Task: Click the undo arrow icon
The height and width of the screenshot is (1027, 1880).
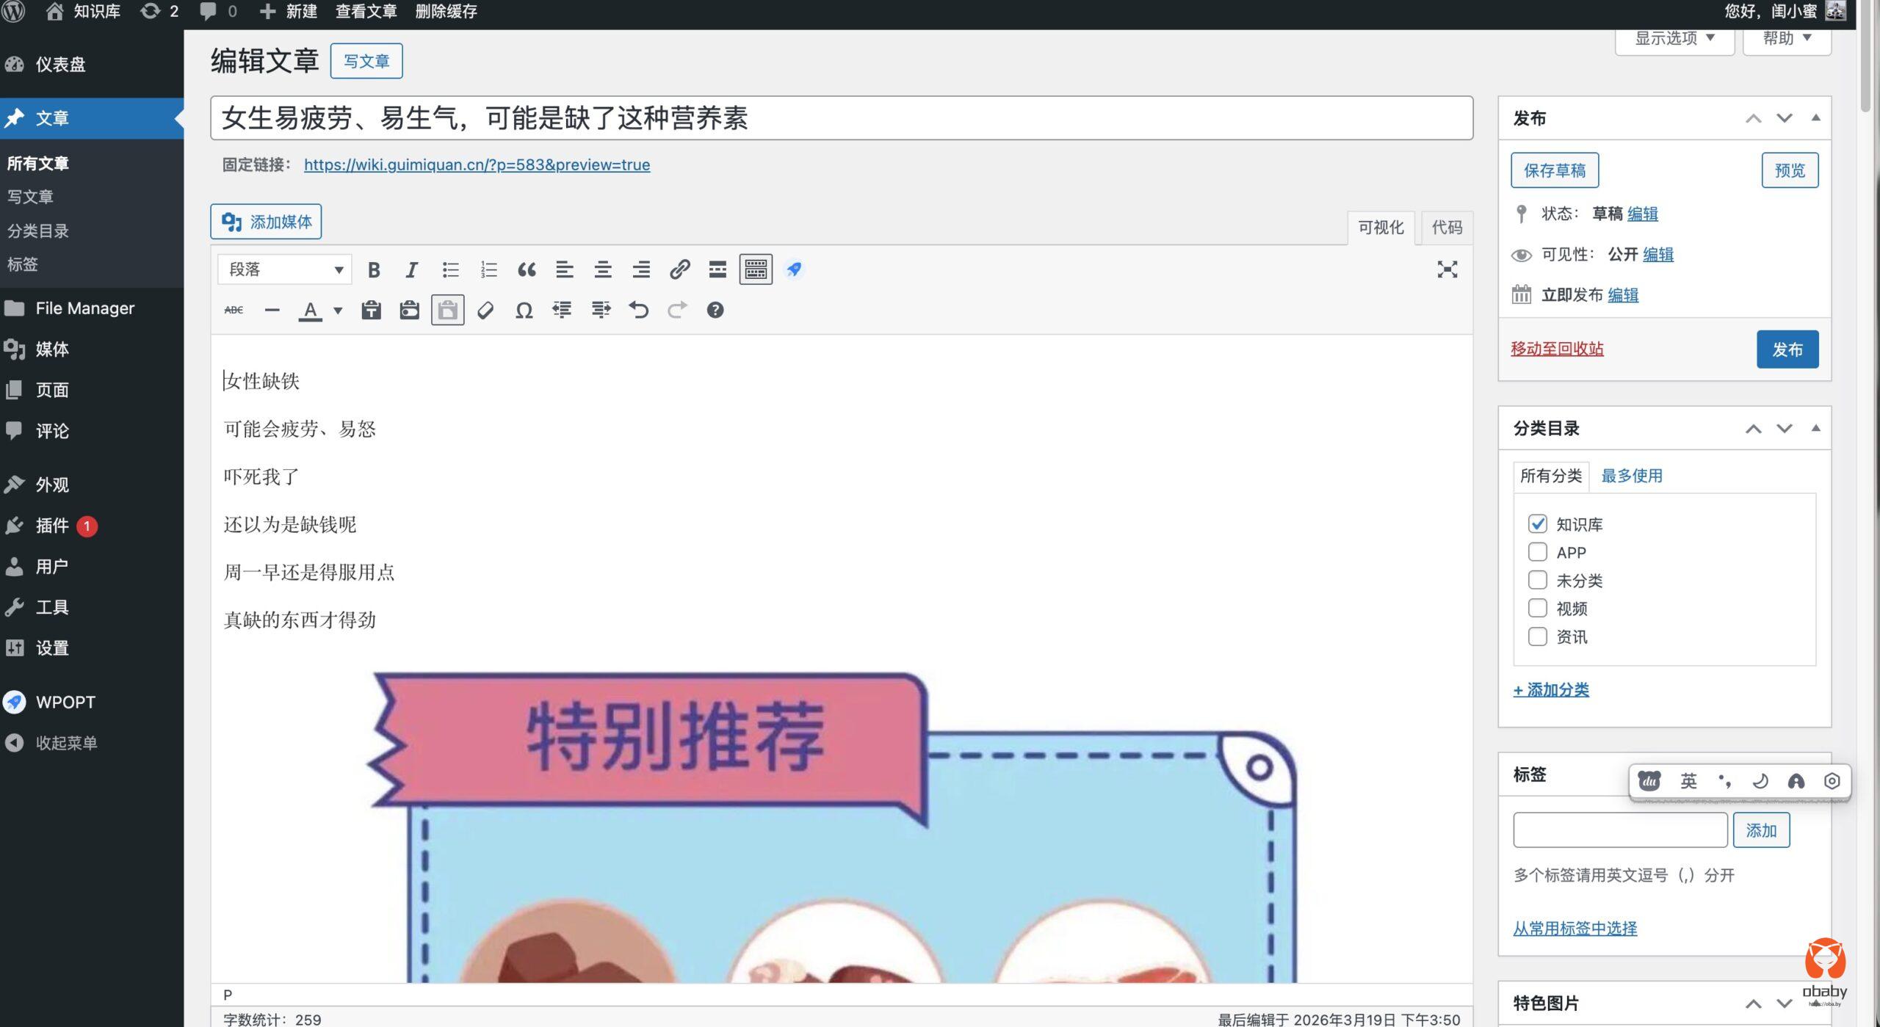Action: (x=638, y=310)
